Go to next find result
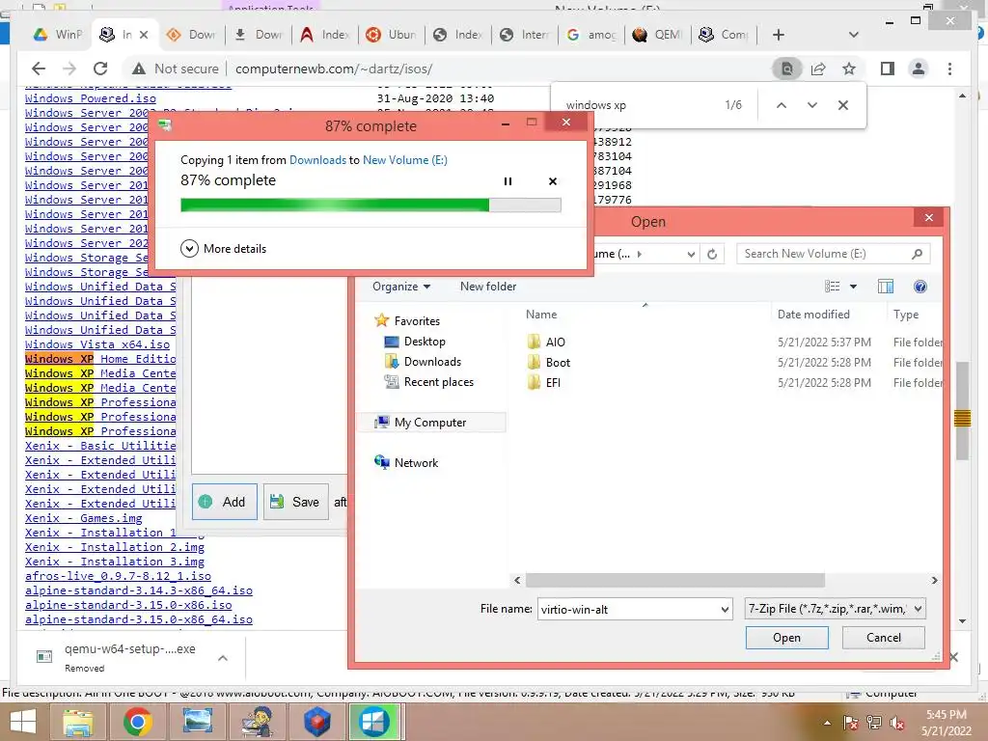Viewport: 988px width, 741px height. coord(812,105)
